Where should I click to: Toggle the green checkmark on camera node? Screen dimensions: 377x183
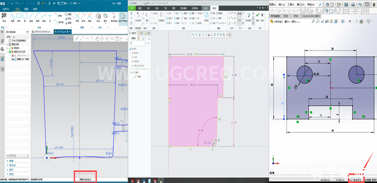click(10, 48)
